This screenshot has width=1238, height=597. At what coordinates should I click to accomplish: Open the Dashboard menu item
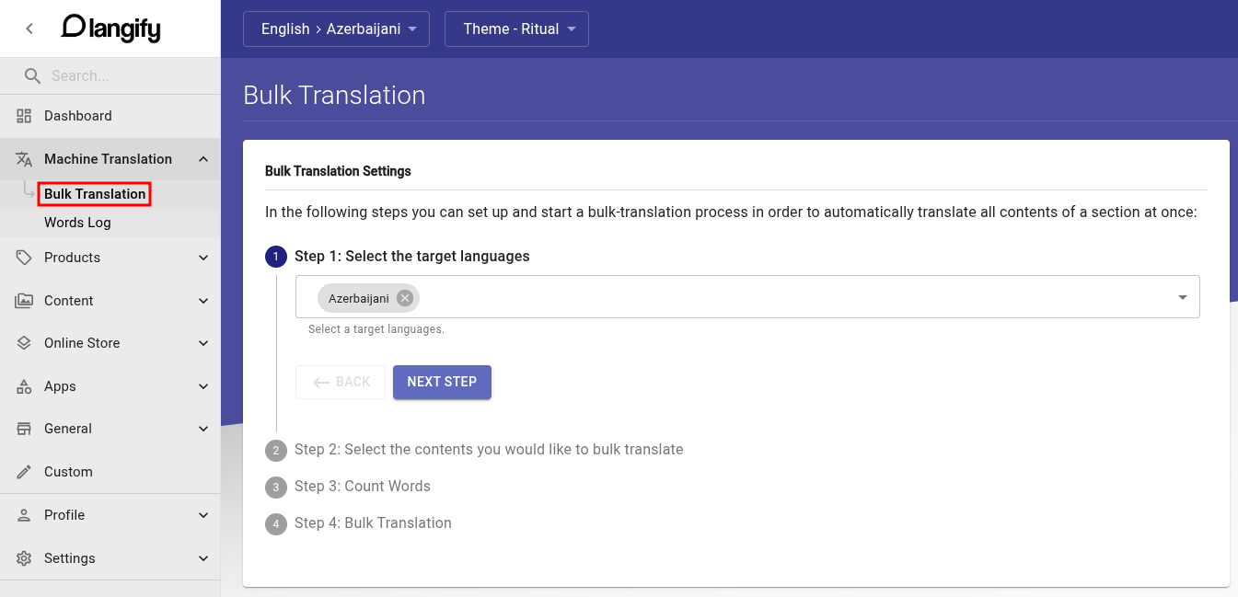tap(110, 116)
